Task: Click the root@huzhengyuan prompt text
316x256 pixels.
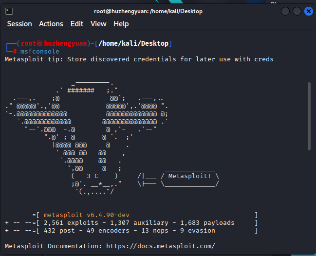Action: 54,43
